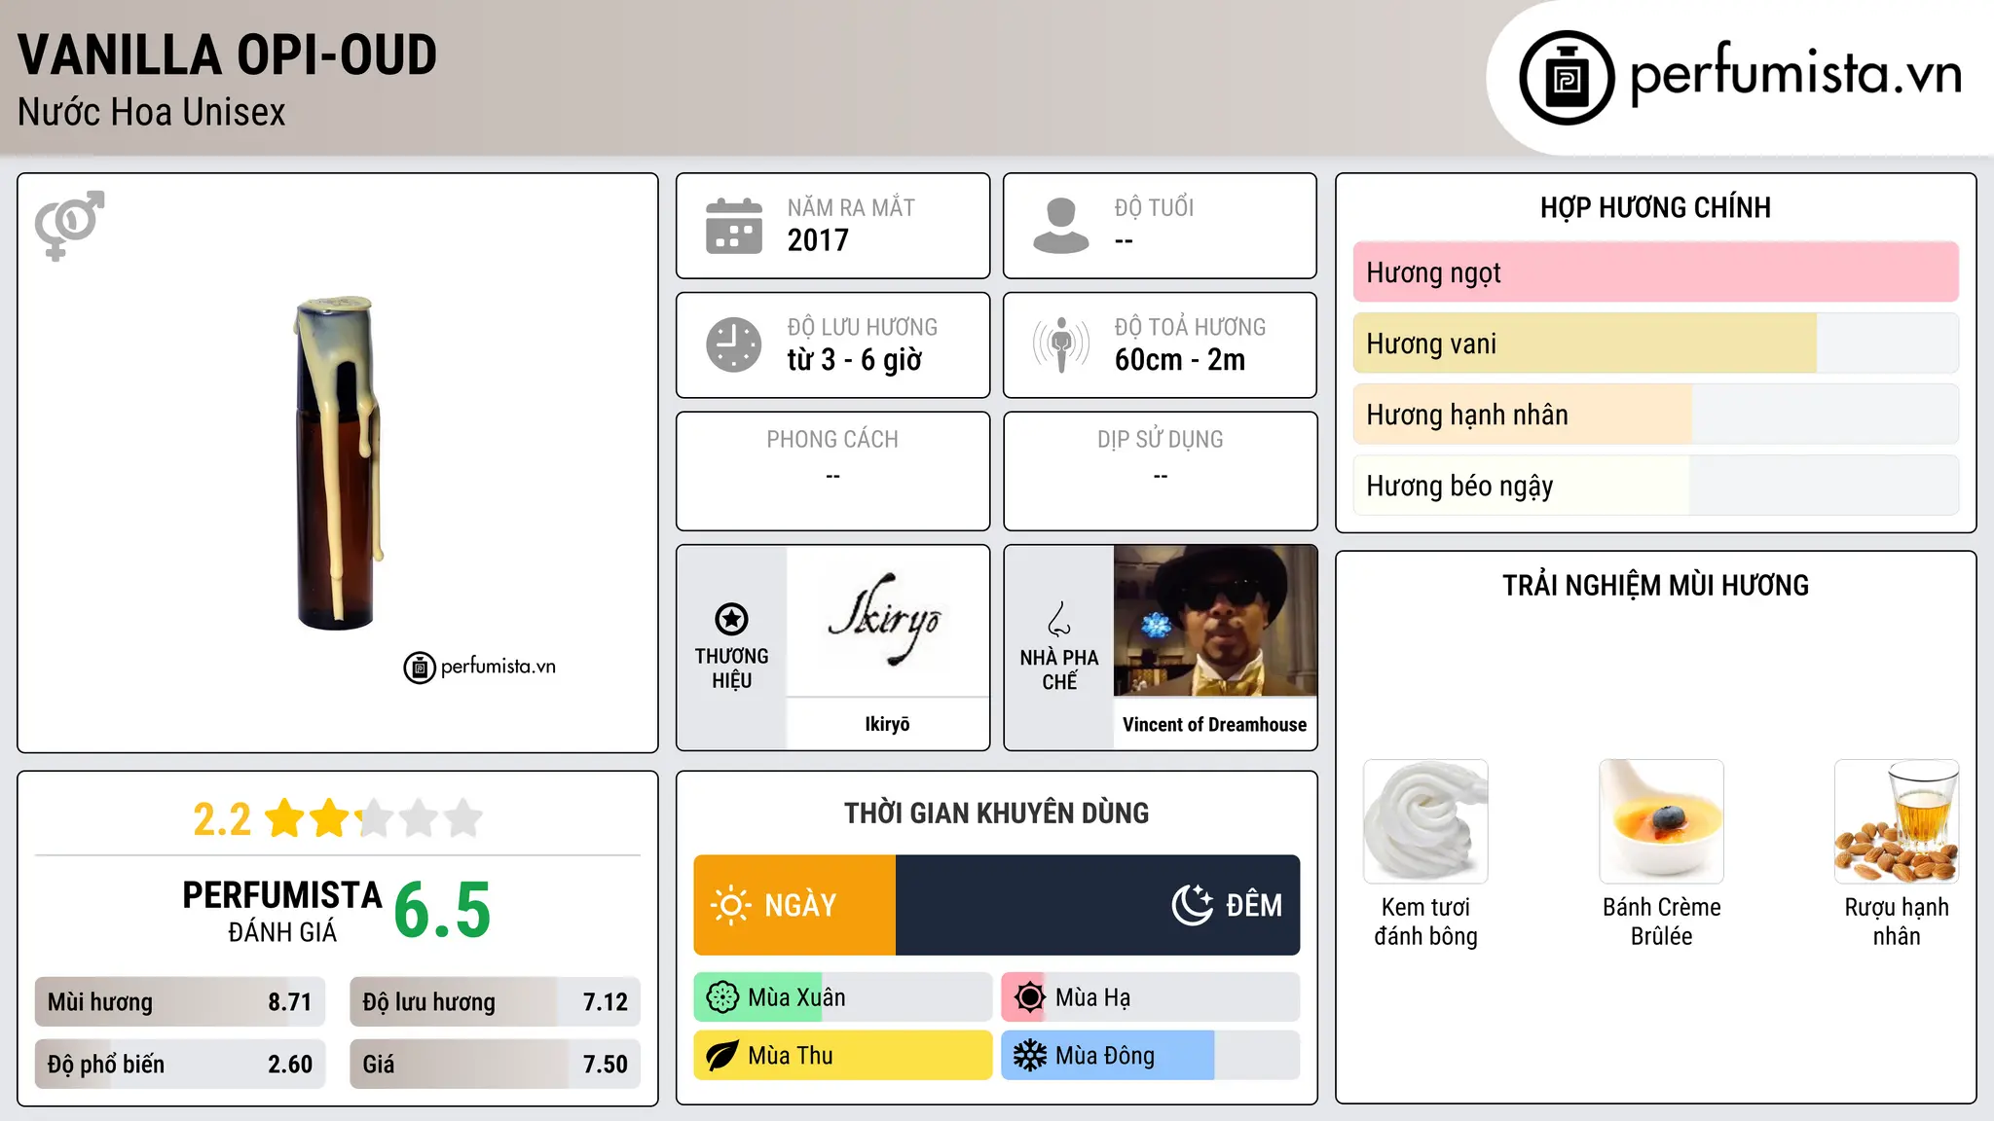Viewport: 1994px width, 1121px height.
Task: Click the Độ lưu hương score 7.12 bar
Action: [495, 1002]
